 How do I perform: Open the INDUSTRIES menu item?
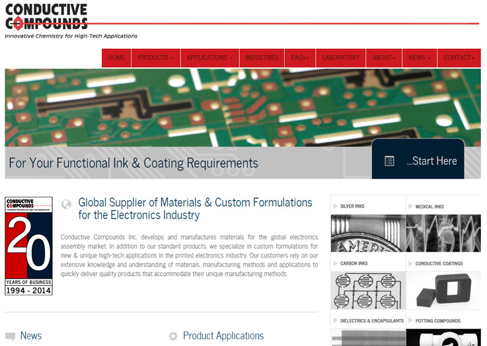262,57
